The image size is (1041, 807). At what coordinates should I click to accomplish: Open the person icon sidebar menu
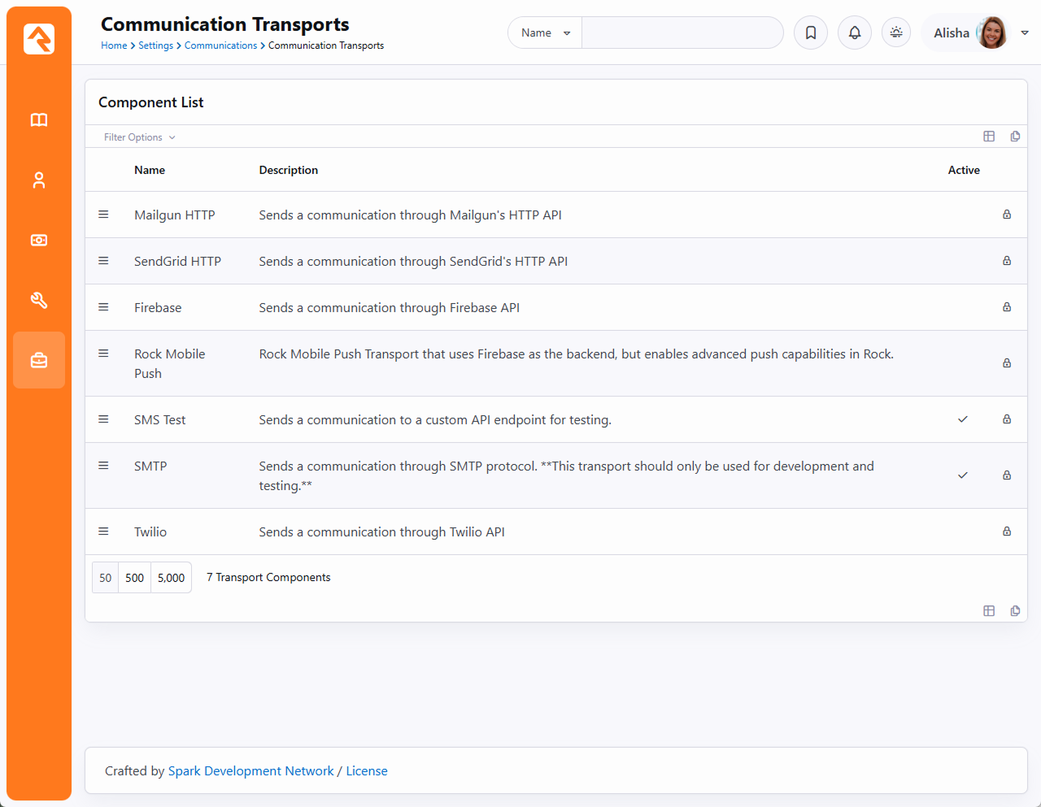pos(39,180)
